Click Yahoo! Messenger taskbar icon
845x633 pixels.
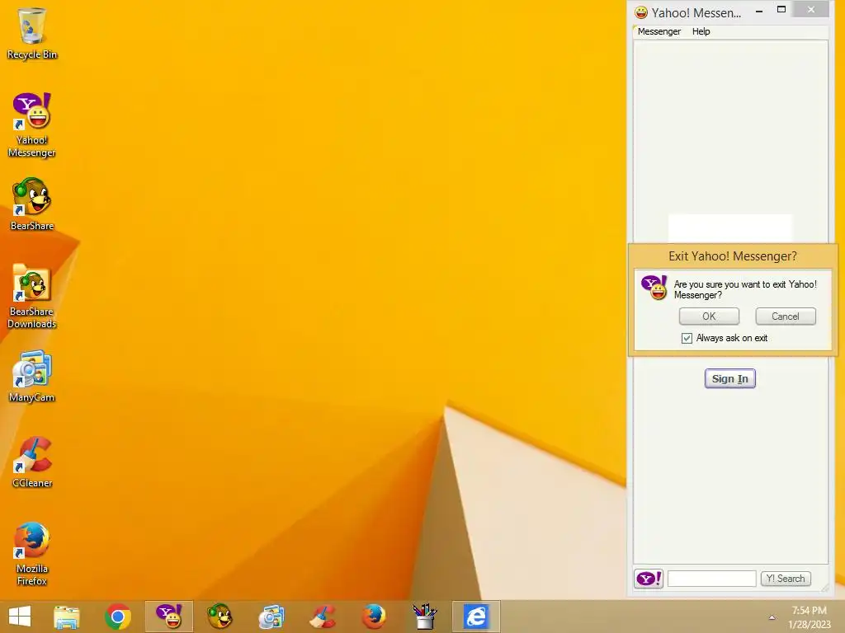pyautogui.click(x=168, y=617)
